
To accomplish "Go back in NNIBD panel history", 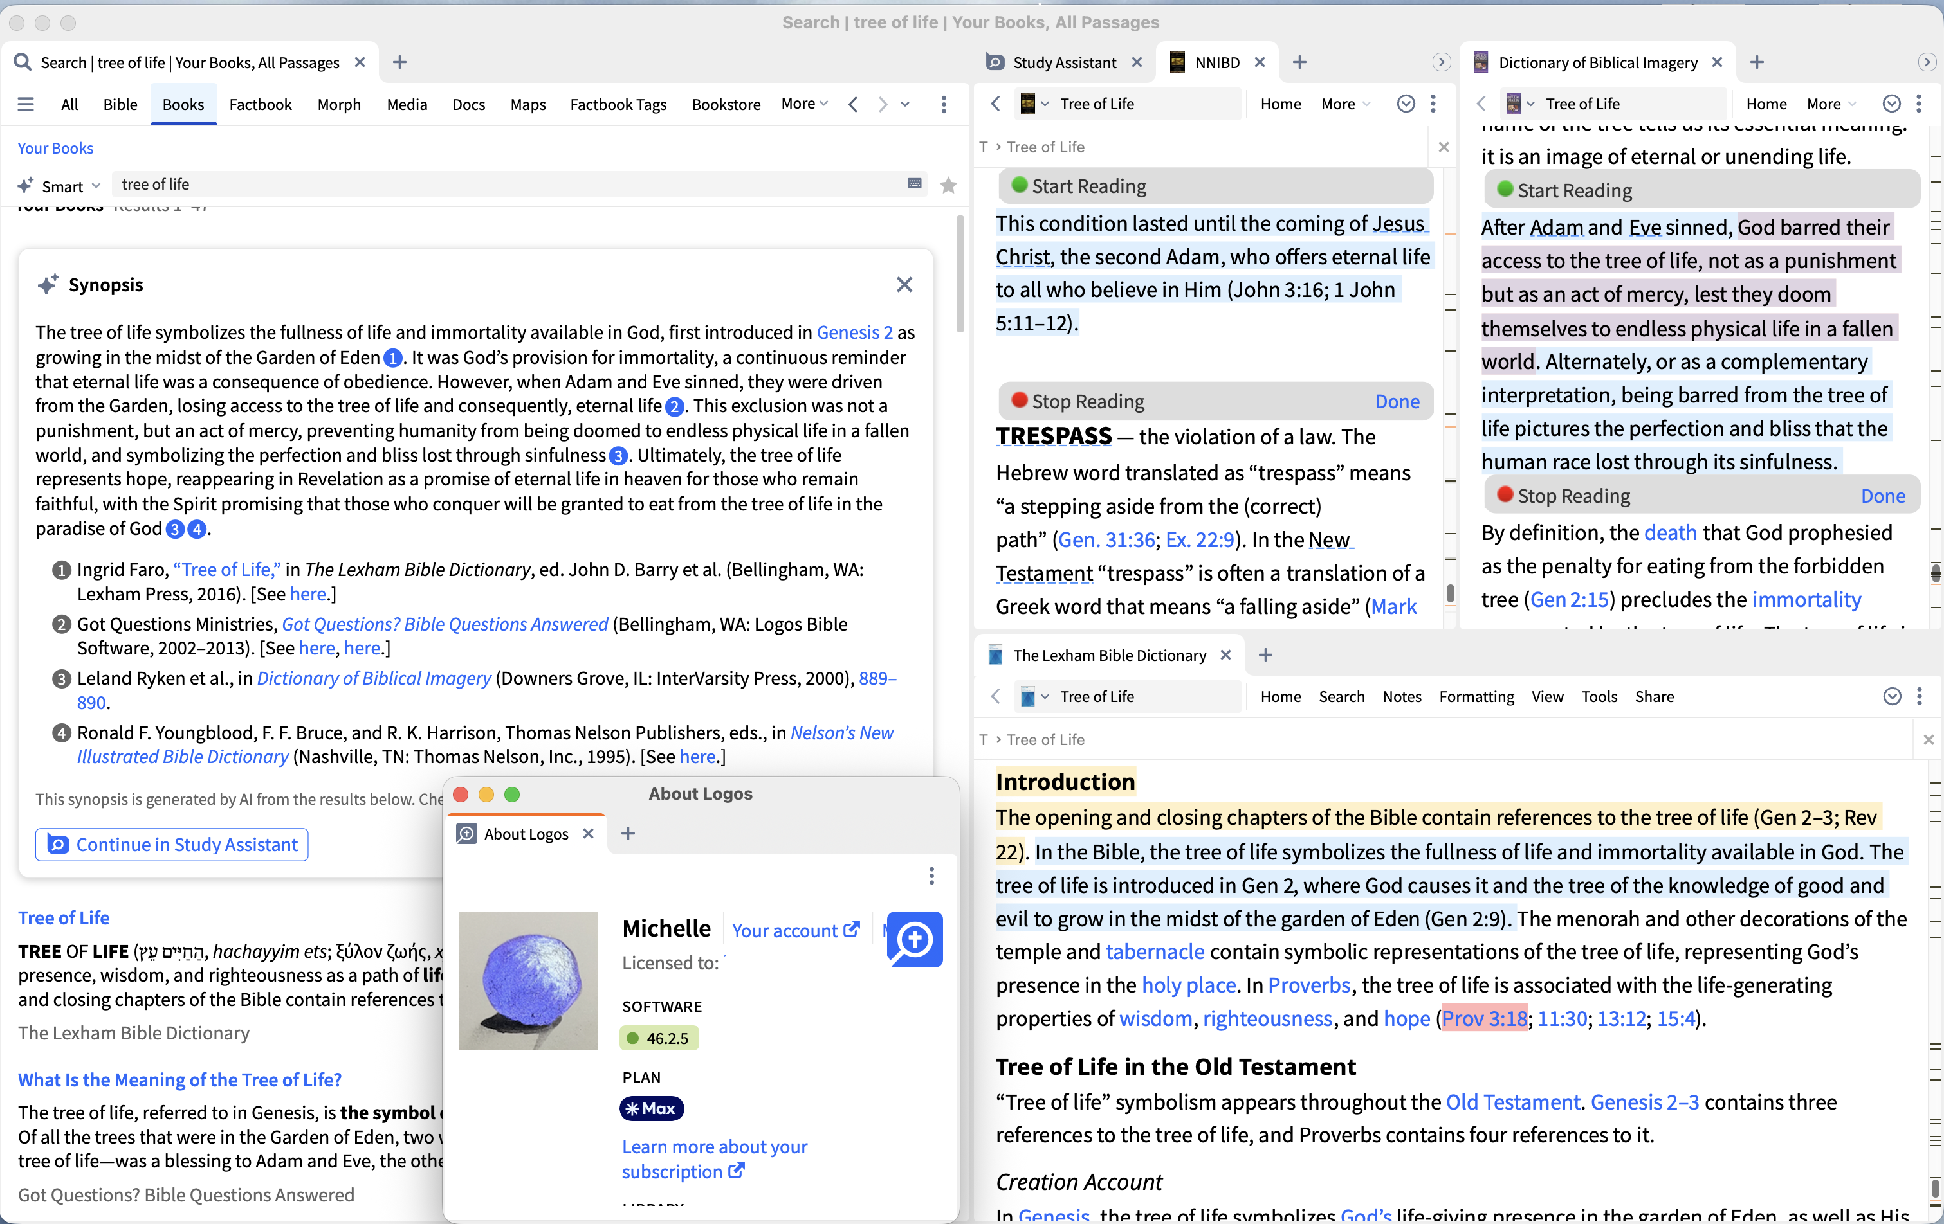I will pos(995,104).
